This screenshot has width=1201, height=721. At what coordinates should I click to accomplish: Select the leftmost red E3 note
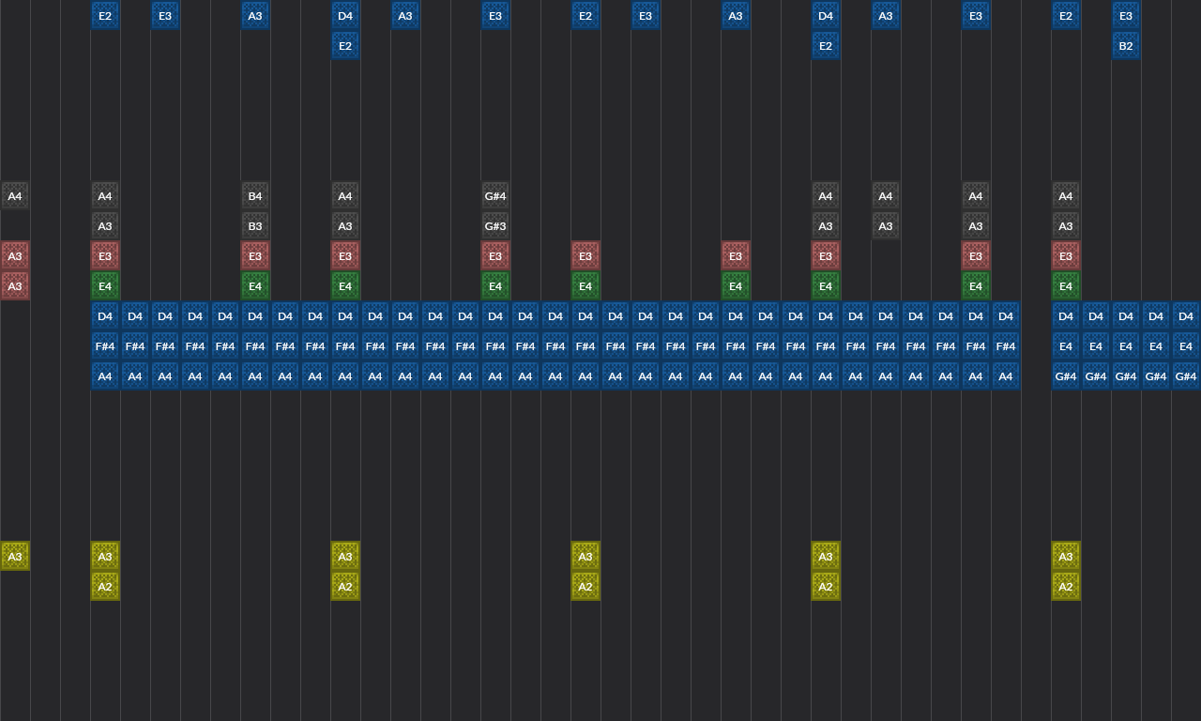(105, 256)
